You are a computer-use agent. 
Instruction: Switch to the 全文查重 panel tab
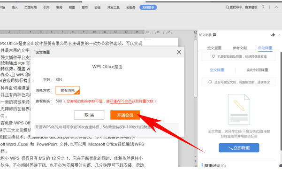[x=214, y=48]
